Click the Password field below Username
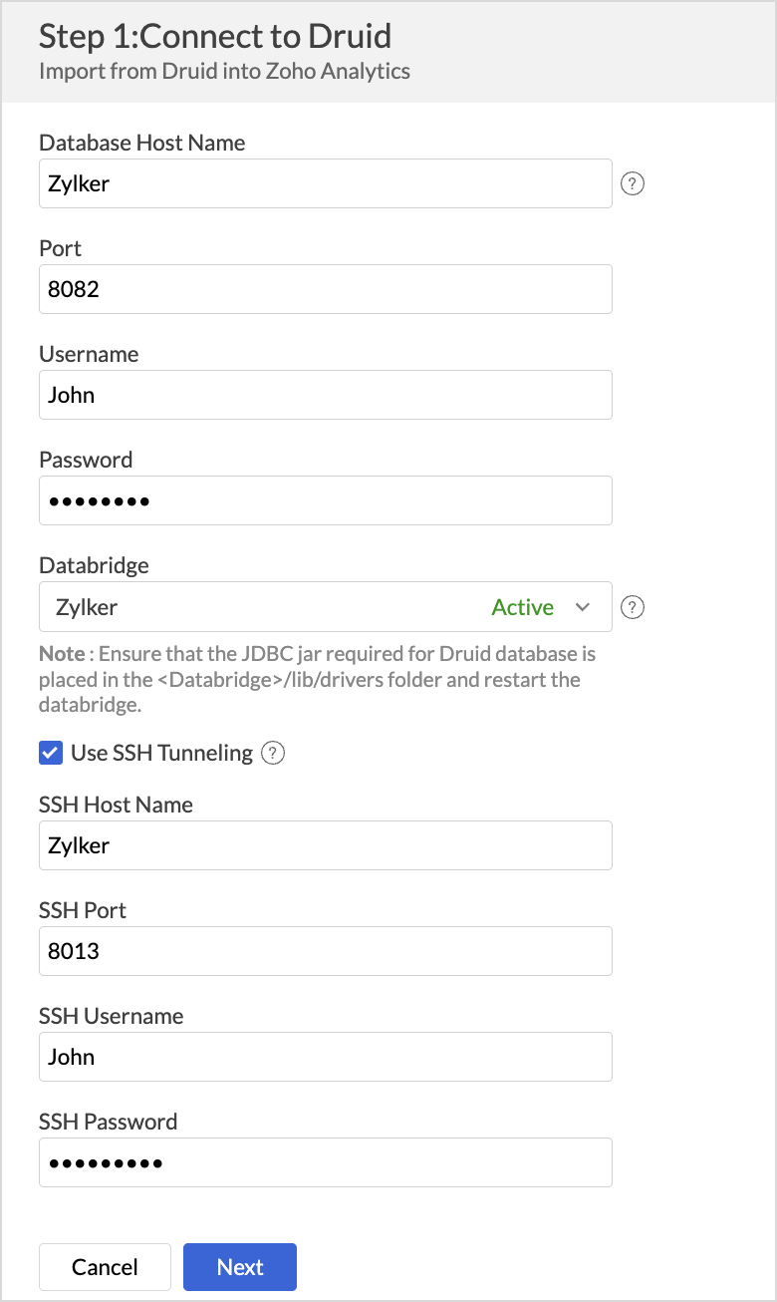 pyautogui.click(x=325, y=500)
